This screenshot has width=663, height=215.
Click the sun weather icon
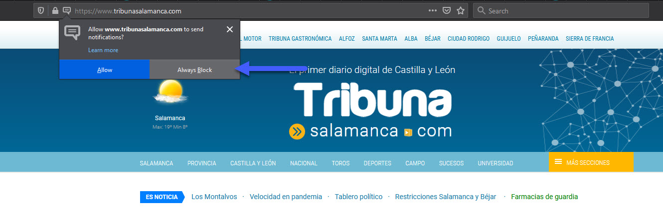pos(170,93)
